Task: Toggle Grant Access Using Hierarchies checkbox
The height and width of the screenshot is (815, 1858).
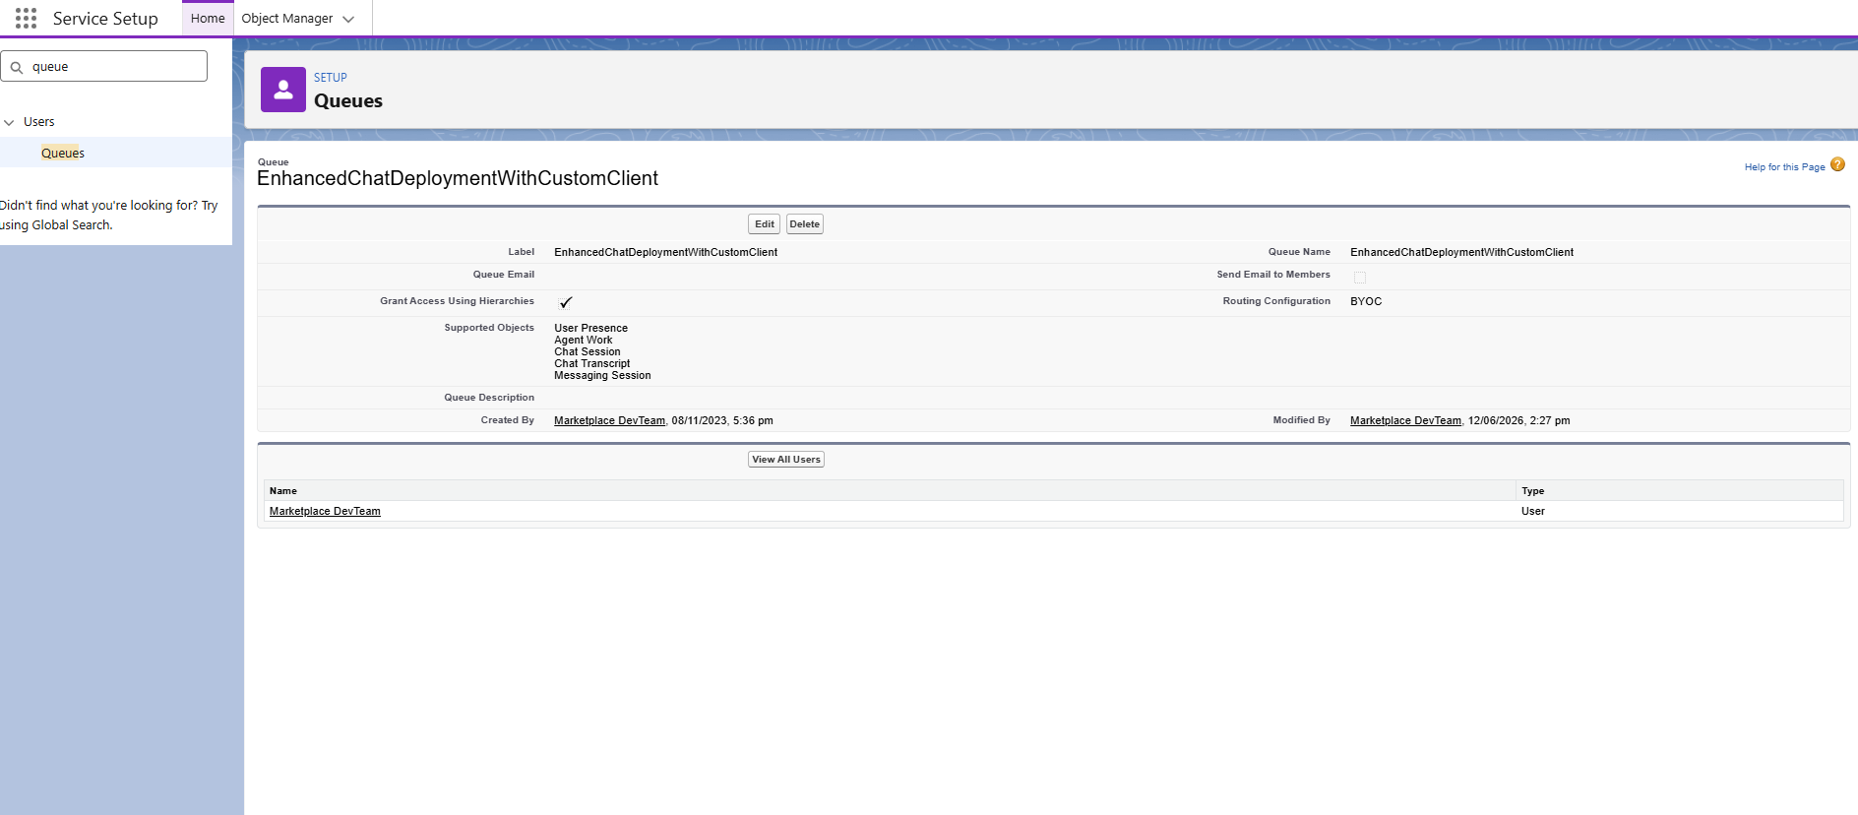Action: [x=565, y=302]
